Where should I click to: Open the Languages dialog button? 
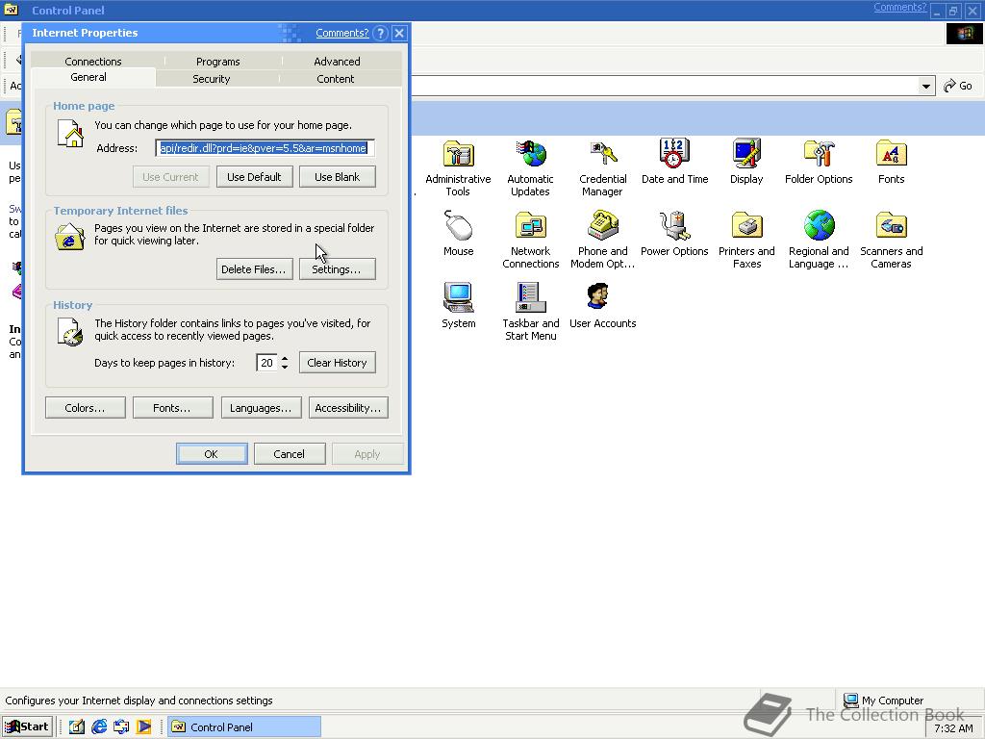coord(262,408)
